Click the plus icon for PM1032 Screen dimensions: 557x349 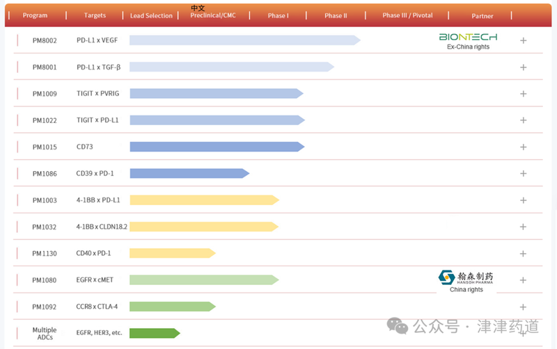coord(523,227)
